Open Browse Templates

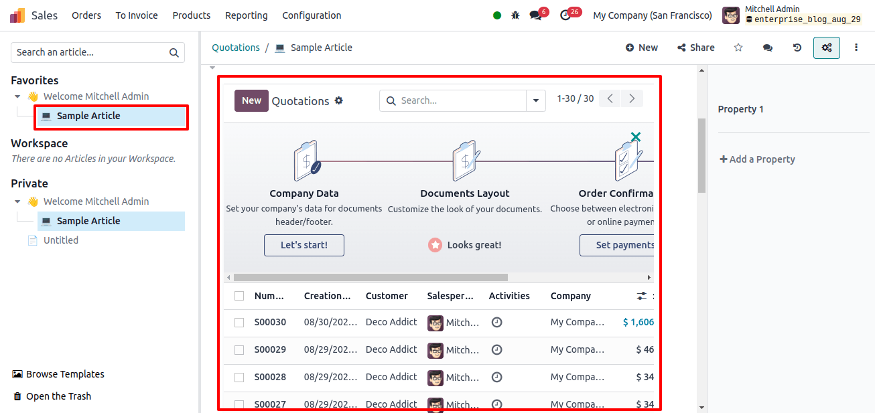coord(58,374)
